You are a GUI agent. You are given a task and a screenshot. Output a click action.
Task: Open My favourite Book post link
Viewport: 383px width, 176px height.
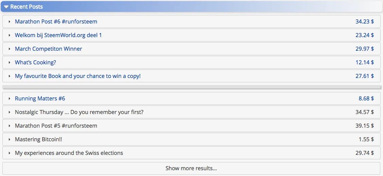[77, 76]
